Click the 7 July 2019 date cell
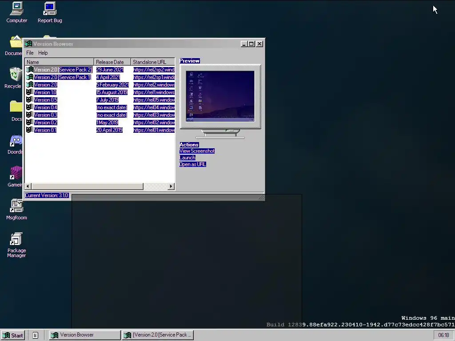The width and height of the screenshot is (455, 341). (x=108, y=100)
